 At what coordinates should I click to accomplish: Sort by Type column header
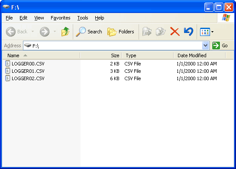pyautogui.click(x=148, y=55)
